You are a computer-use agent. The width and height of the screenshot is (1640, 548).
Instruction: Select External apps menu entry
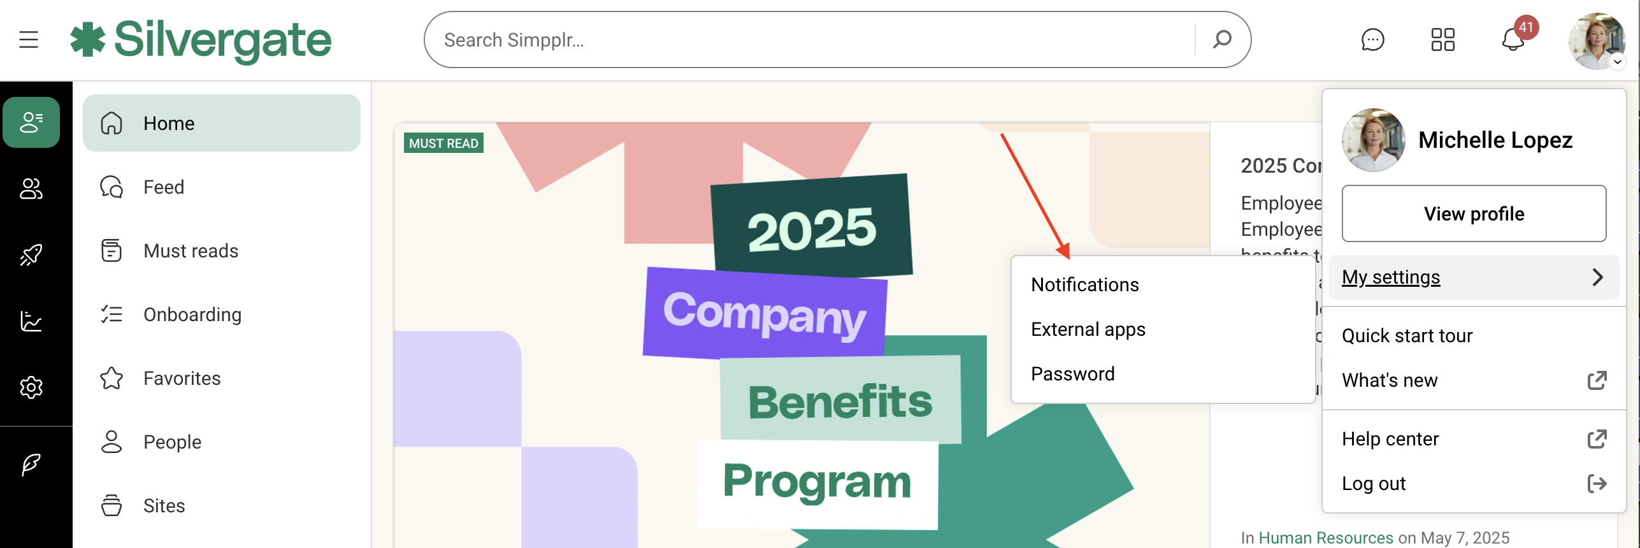point(1088,329)
